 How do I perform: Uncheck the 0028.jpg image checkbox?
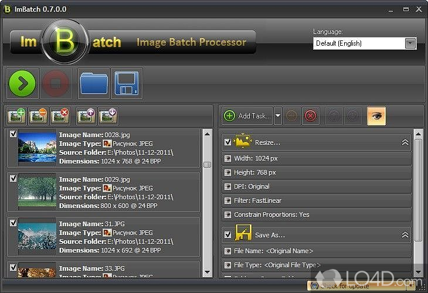point(13,134)
